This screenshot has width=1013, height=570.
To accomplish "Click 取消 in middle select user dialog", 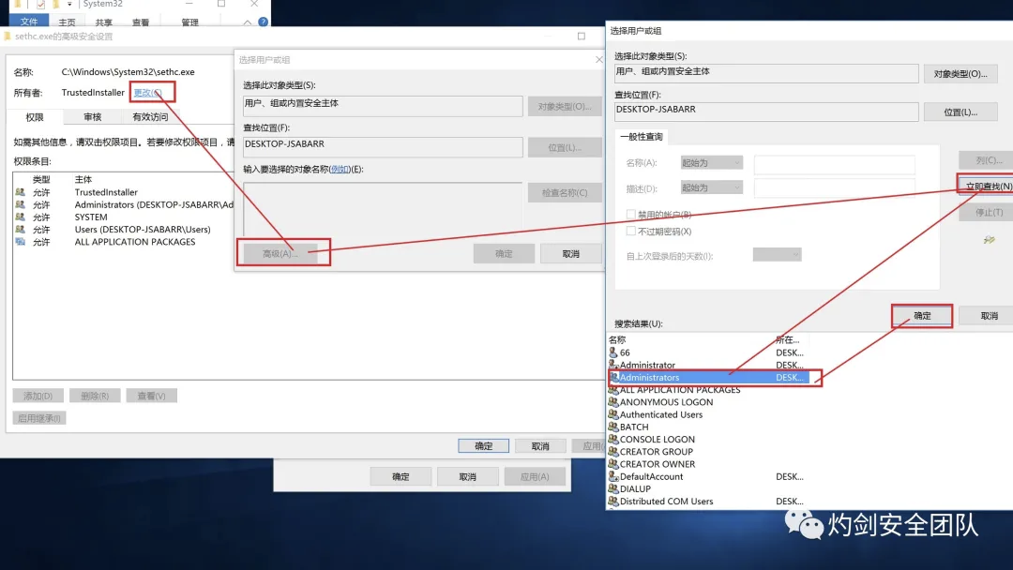I will (x=570, y=254).
